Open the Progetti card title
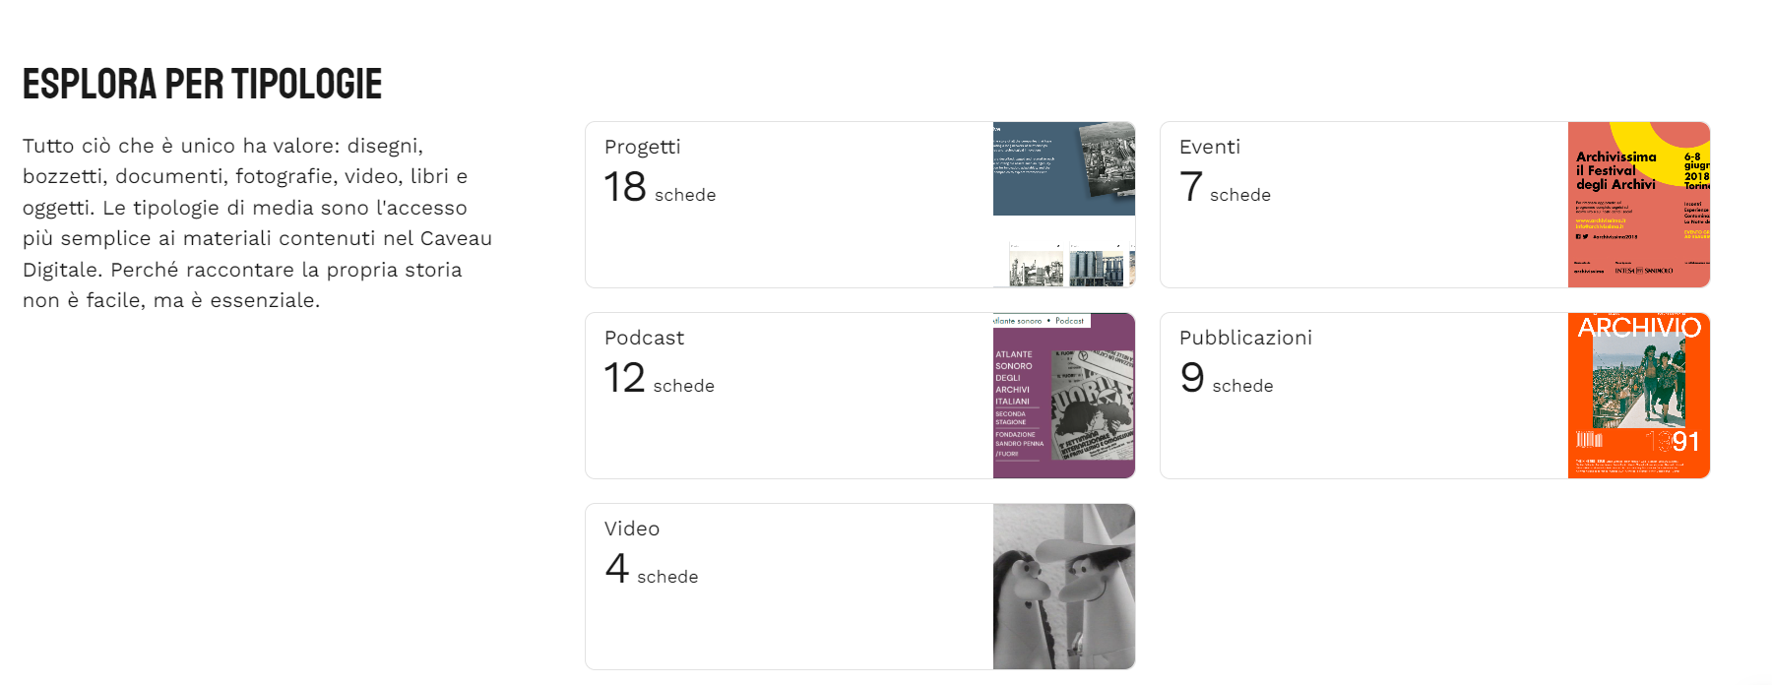The image size is (1772, 685). pyautogui.click(x=642, y=147)
